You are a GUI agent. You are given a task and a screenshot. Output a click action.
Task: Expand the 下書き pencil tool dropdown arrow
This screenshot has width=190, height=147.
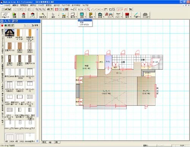pyautogui.click(x=140, y=17)
